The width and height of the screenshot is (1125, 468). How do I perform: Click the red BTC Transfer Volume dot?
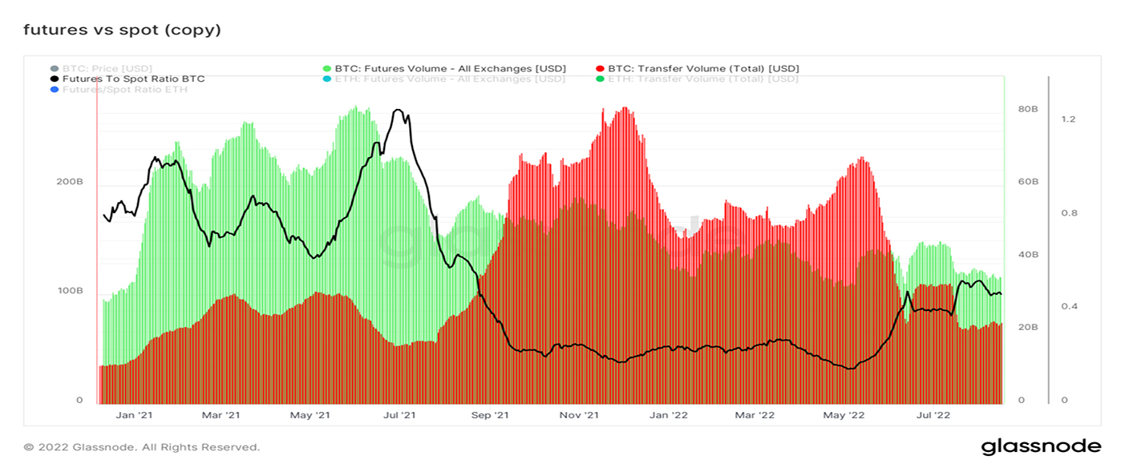[600, 69]
